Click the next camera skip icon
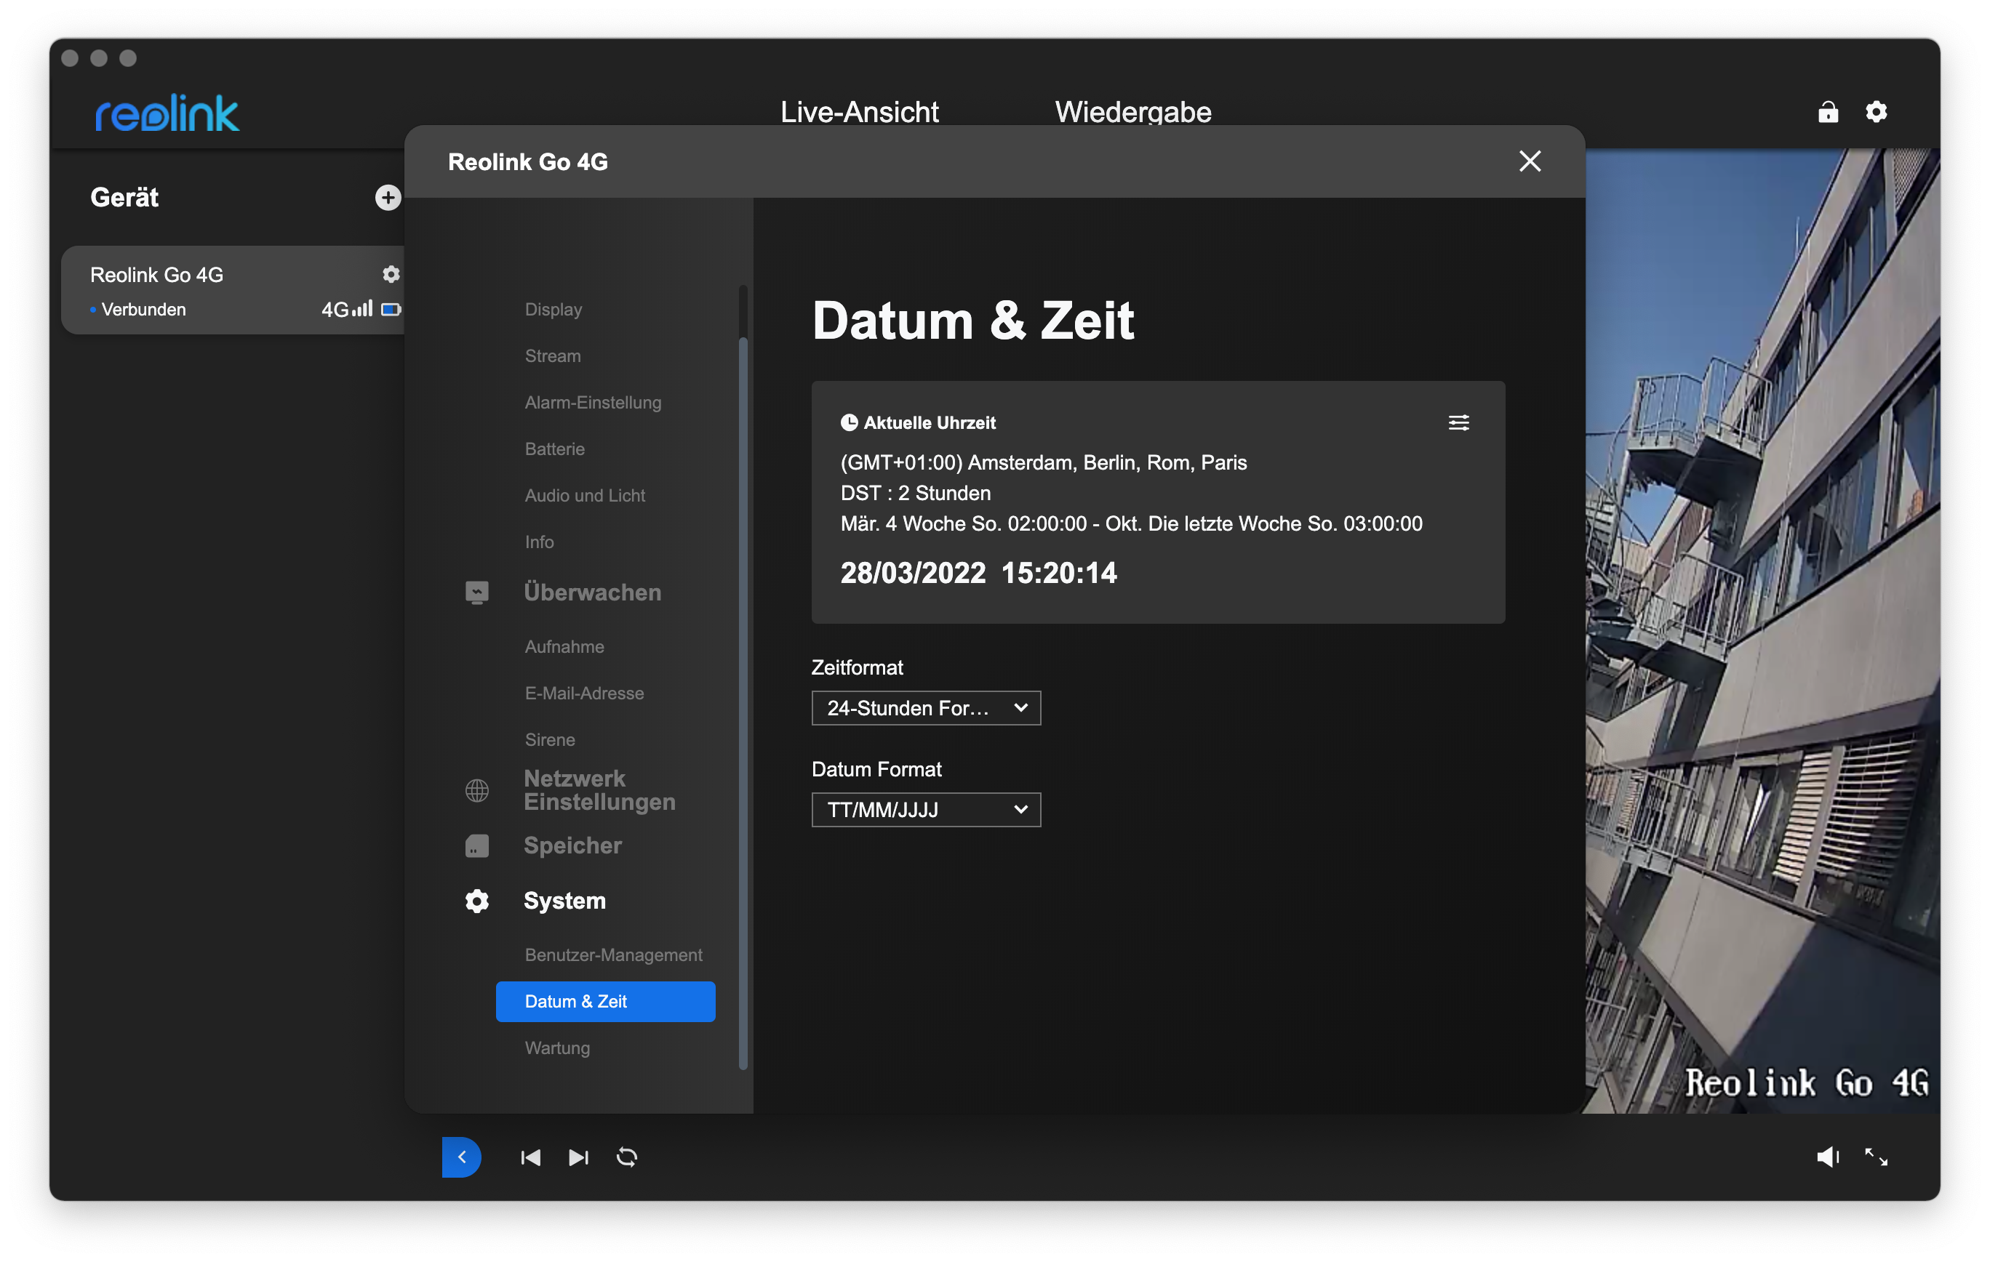The width and height of the screenshot is (1990, 1262). [578, 1157]
